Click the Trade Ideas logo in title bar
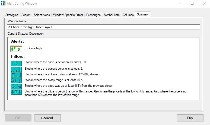This screenshot has width=210, height=125. click(x=3, y=4)
